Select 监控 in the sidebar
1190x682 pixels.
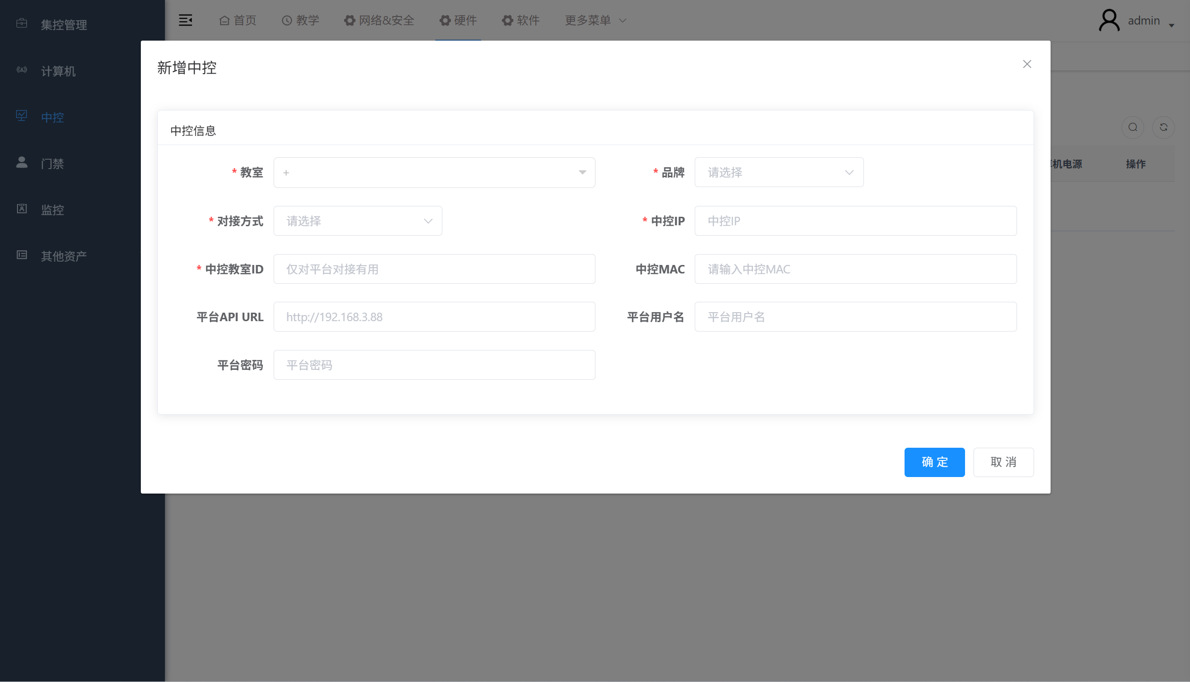coord(52,210)
